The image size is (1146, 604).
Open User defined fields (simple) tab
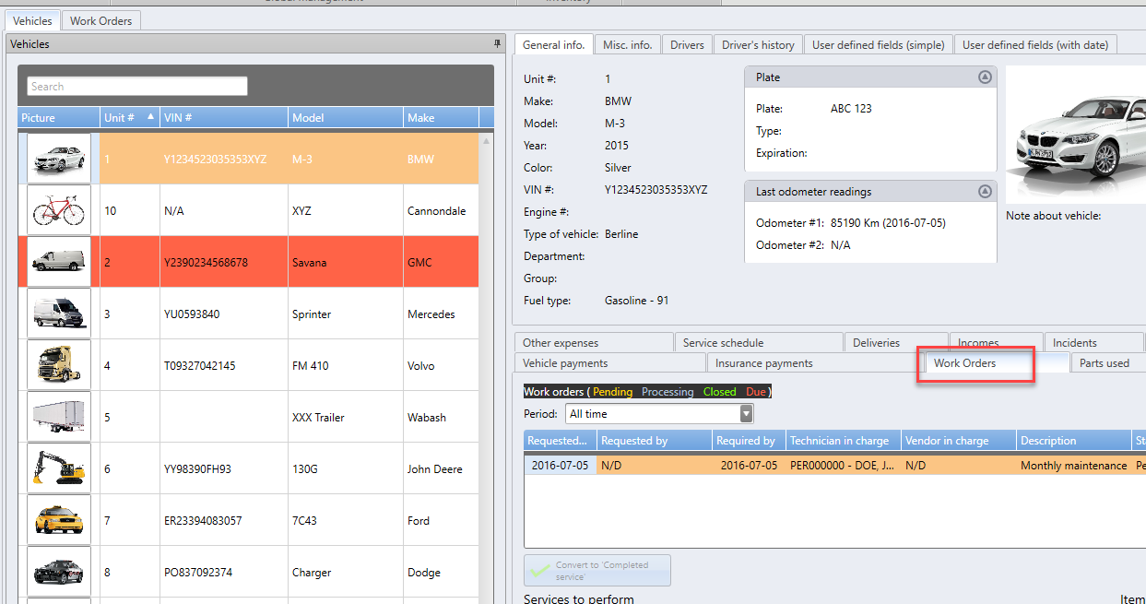coord(878,44)
